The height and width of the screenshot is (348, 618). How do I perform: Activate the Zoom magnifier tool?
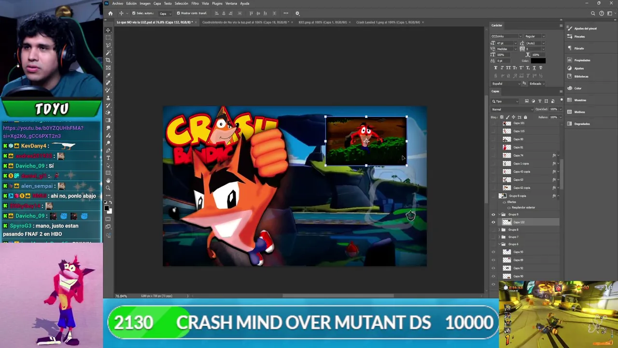point(108,188)
